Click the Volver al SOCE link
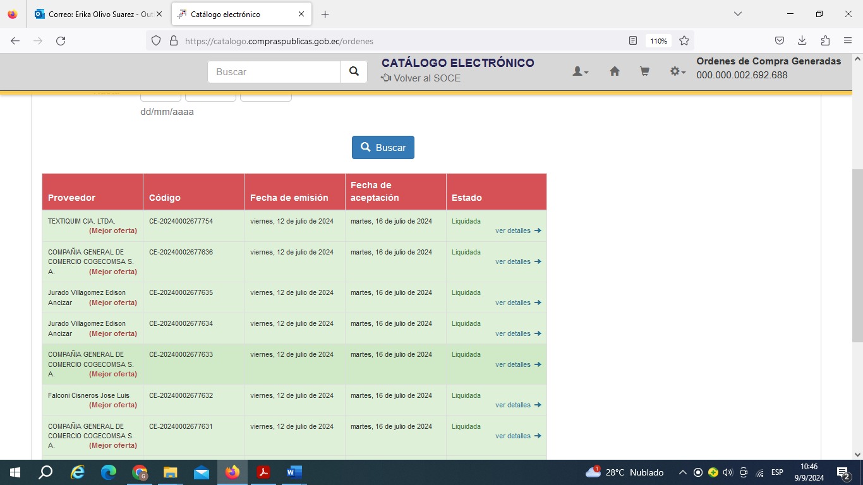This screenshot has width=863, height=485. (x=421, y=78)
